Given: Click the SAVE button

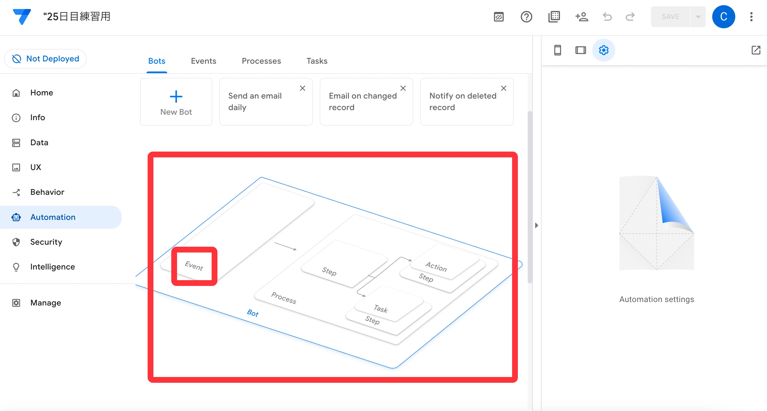Looking at the screenshot, I should (x=670, y=17).
